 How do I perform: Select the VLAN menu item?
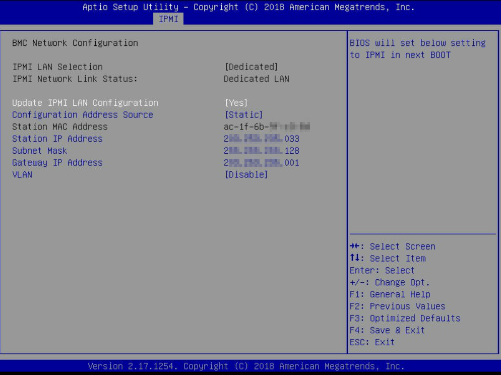(22, 175)
